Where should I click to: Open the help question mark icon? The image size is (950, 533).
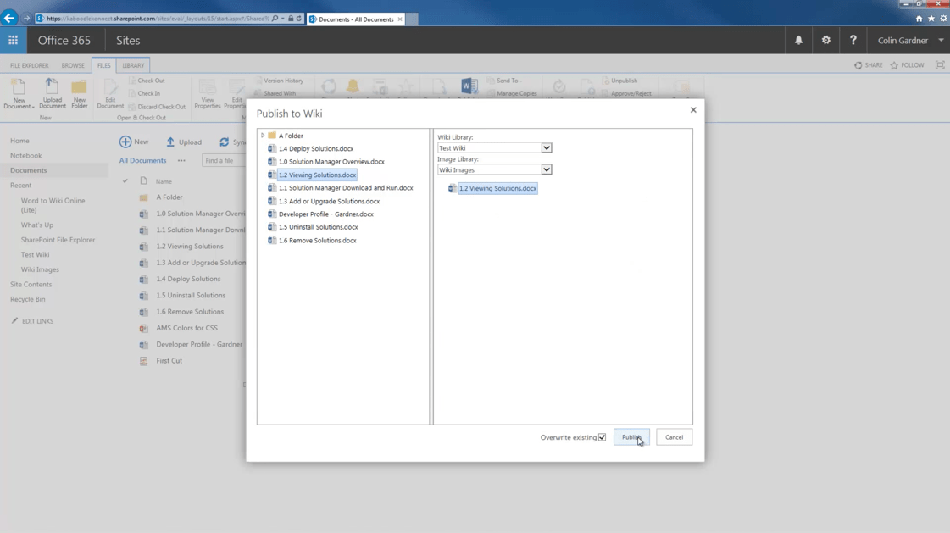click(x=853, y=40)
